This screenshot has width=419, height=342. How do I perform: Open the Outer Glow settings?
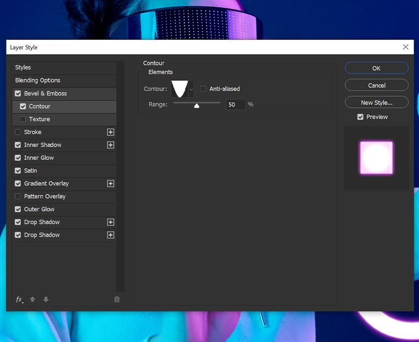tap(64, 209)
